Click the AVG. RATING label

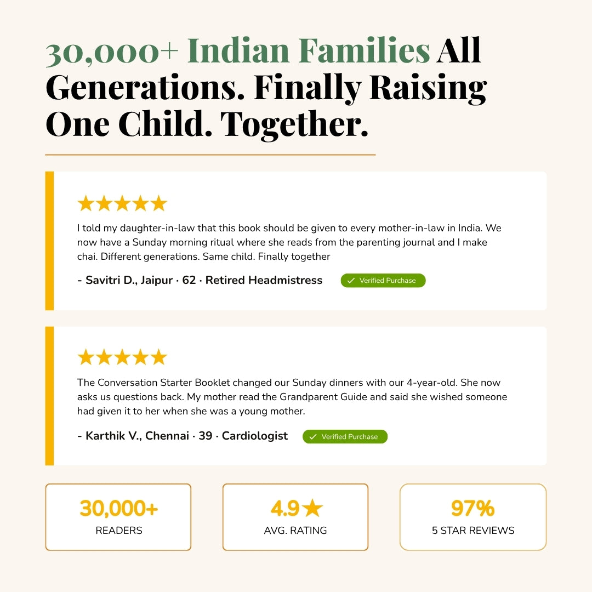coord(295,531)
